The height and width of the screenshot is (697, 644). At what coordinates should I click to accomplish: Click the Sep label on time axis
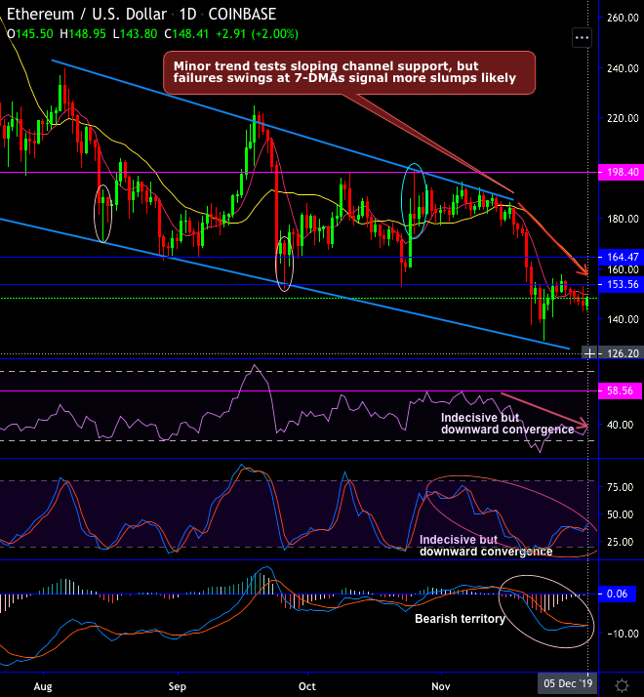(x=177, y=686)
